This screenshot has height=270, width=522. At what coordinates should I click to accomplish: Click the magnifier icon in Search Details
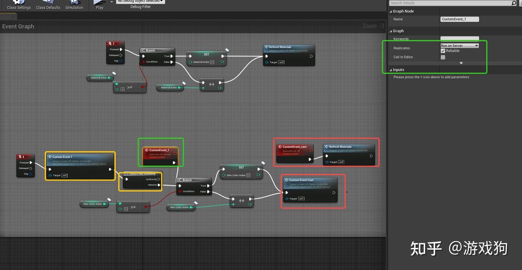pyautogui.click(x=514, y=3)
